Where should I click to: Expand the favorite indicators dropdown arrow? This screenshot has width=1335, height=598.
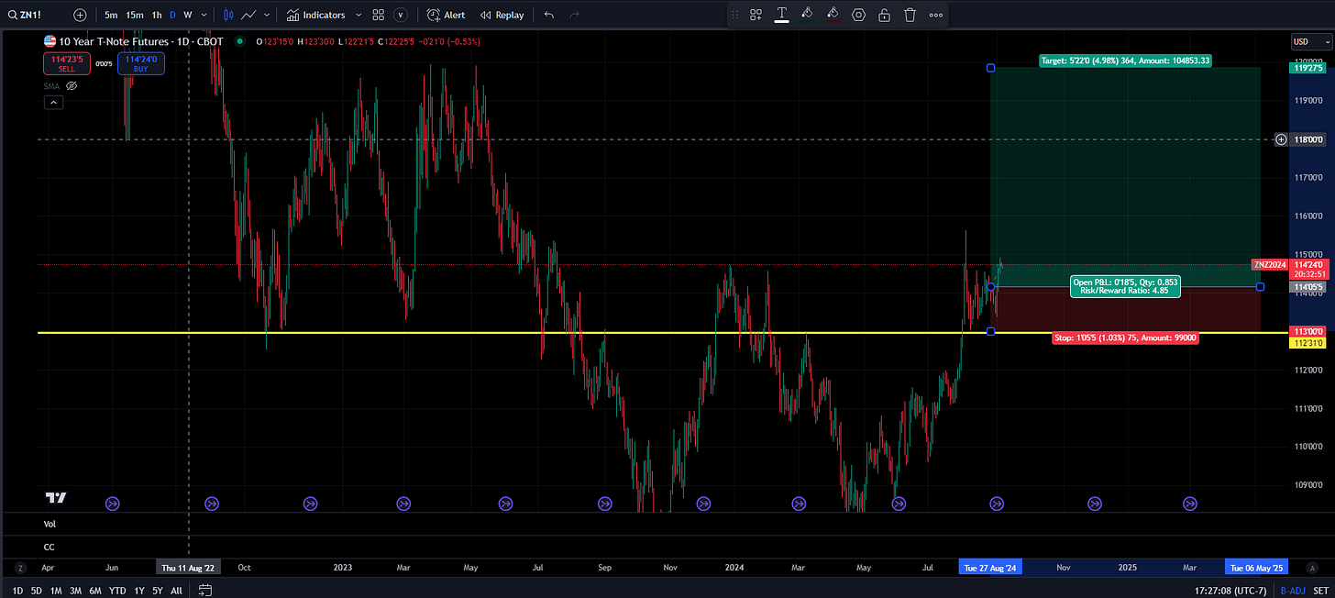pyautogui.click(x=359, y=15)
